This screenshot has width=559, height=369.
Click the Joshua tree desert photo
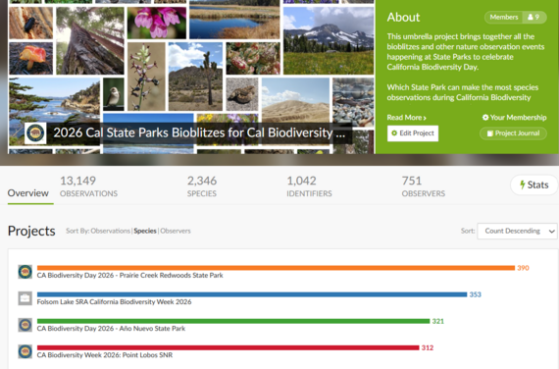pyautogui.click(x=196, y=77)
